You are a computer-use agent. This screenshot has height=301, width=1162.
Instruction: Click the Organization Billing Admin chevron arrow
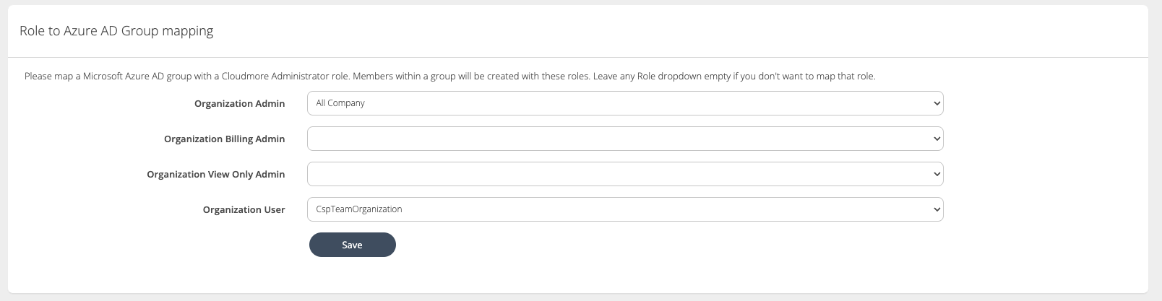click(x=937, y=139)
